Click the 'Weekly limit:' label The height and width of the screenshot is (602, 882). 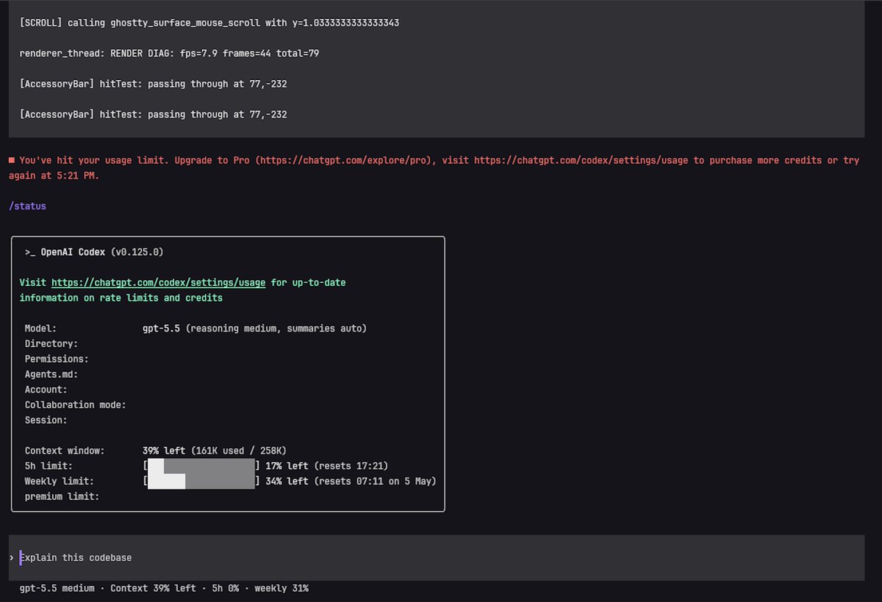tap(59, 481)
